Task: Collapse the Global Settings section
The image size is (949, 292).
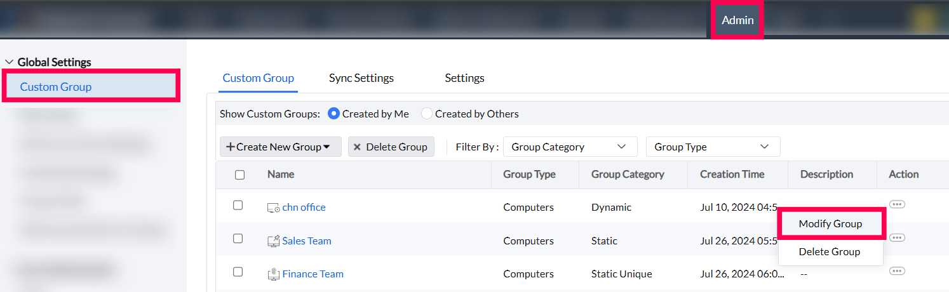Action: tap(10, 62)
